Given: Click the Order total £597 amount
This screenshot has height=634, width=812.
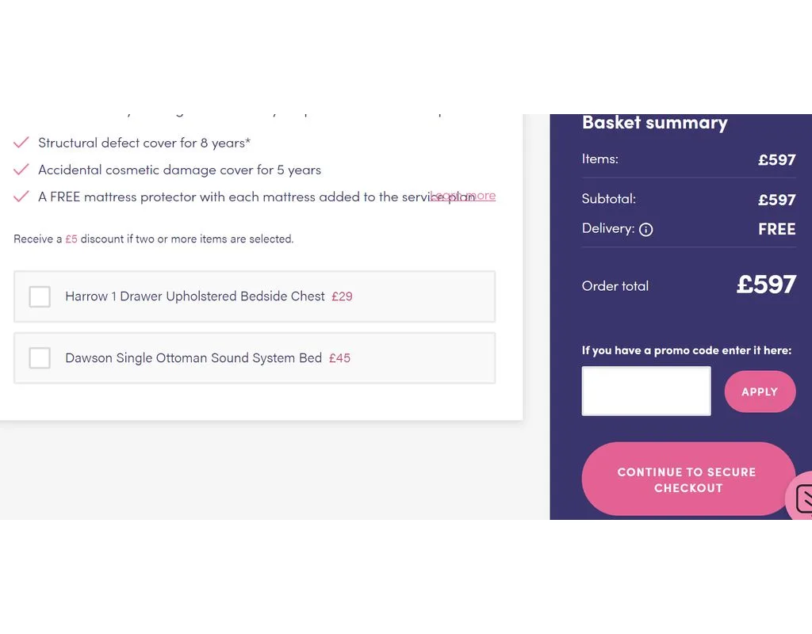Looking at the screenshot, I should coord(765,285).
